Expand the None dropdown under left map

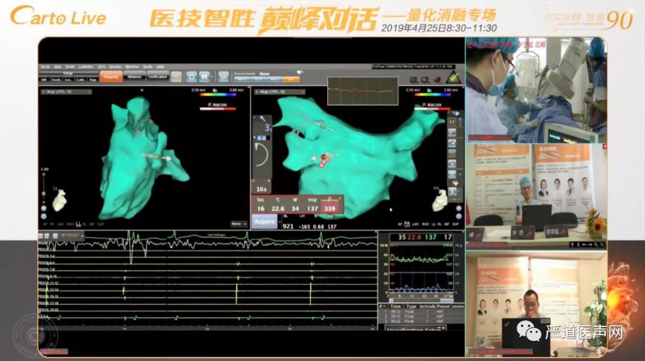coord(239,224)
